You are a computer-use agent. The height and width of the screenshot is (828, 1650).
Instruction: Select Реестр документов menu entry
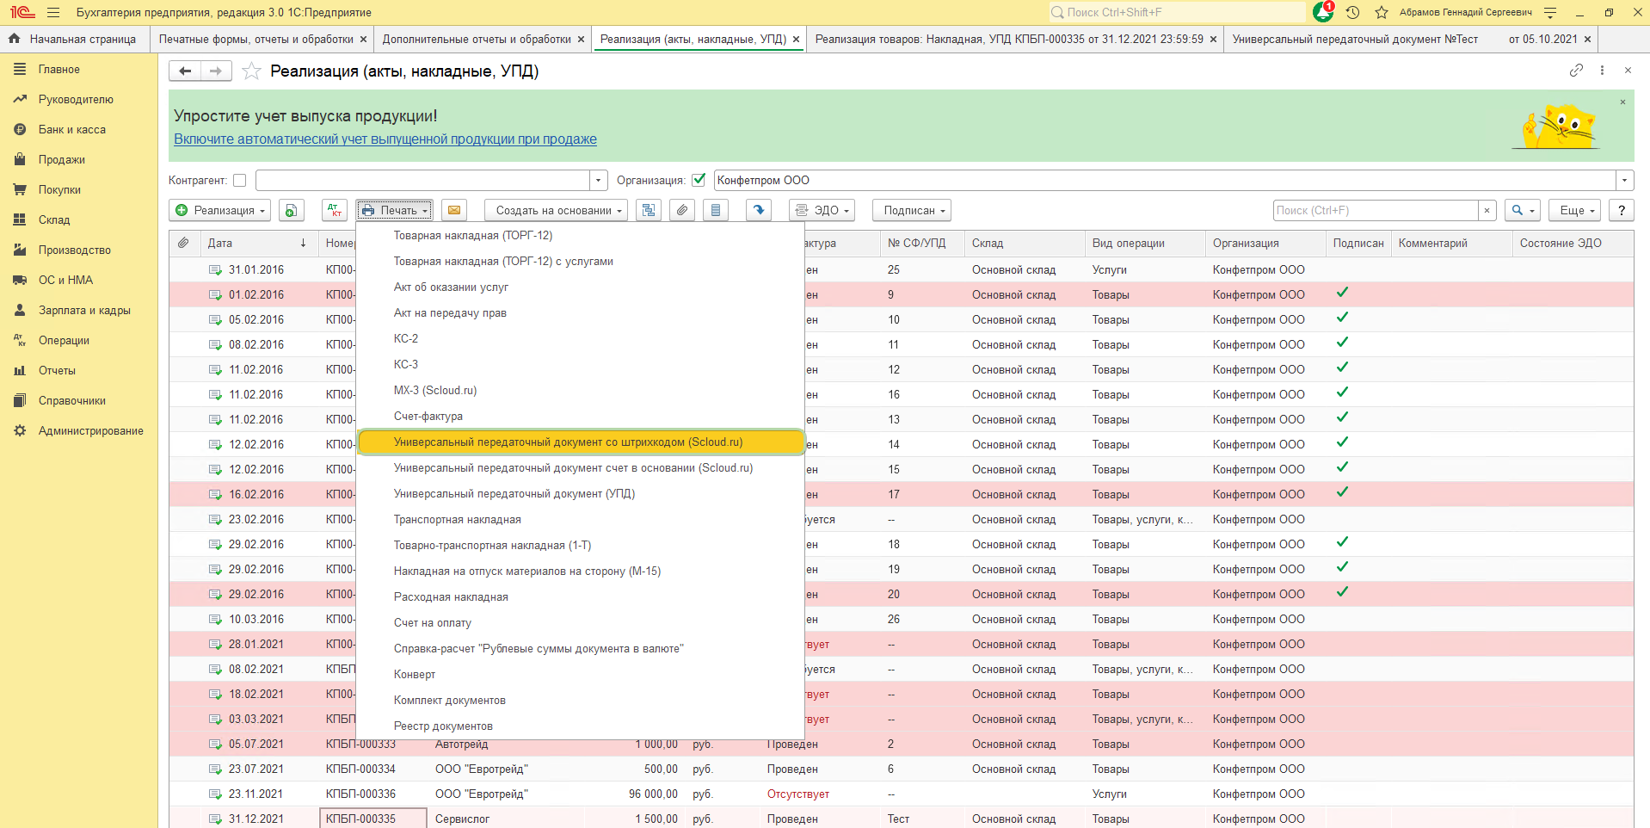[581, 726]
